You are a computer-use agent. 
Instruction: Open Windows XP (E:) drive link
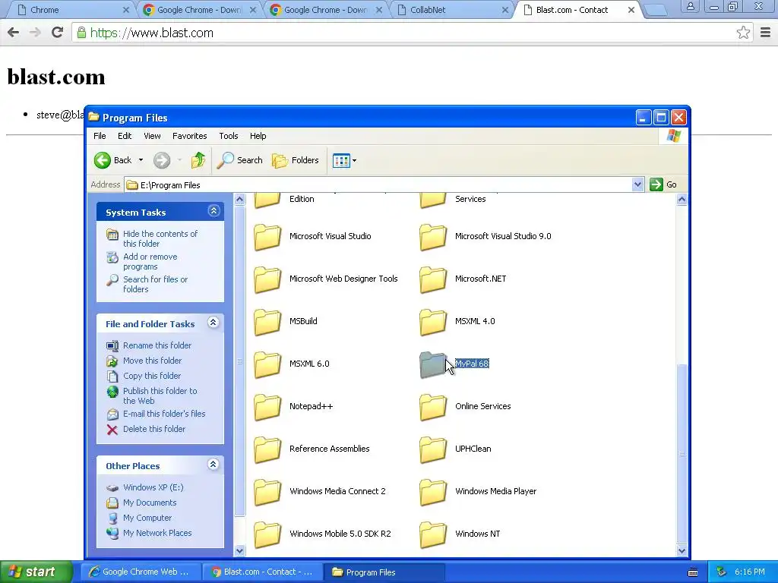pyautogui.click(x=153, y=487)
